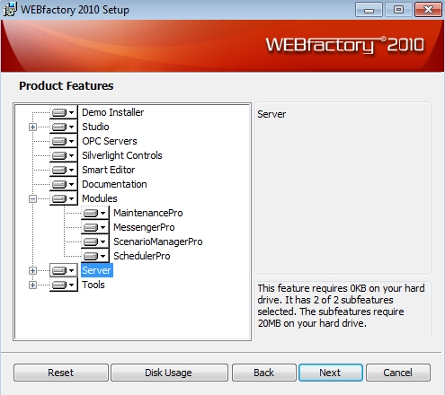The height and width of the screenshot is (395, 445).
Task: Select the MessengerPro module
Action: (144, 227)
